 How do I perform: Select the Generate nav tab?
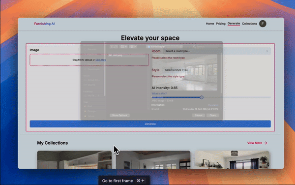pos(234,24)
